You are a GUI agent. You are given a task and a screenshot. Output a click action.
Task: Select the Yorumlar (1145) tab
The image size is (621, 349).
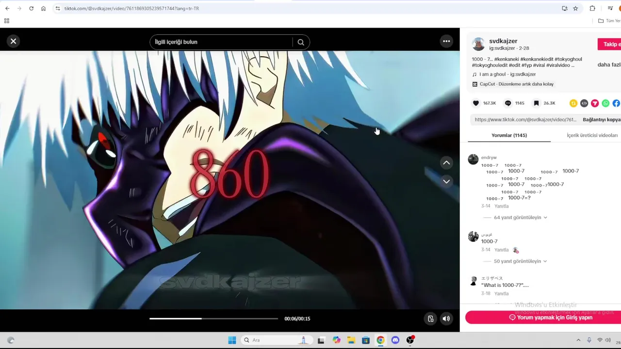coord(509,135)
